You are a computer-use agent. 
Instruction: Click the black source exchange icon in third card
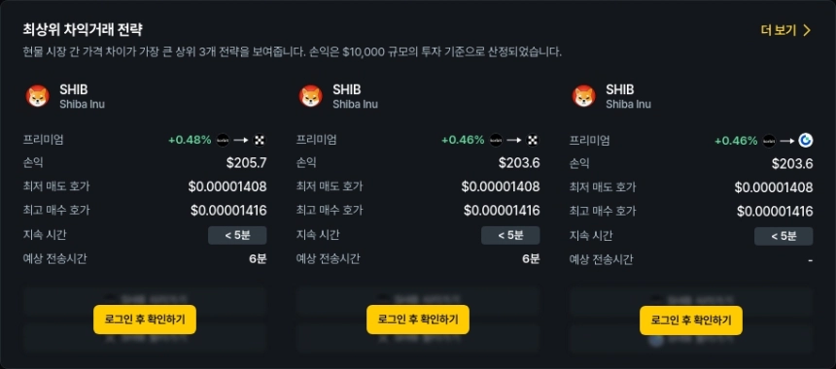tap(769, 141)
